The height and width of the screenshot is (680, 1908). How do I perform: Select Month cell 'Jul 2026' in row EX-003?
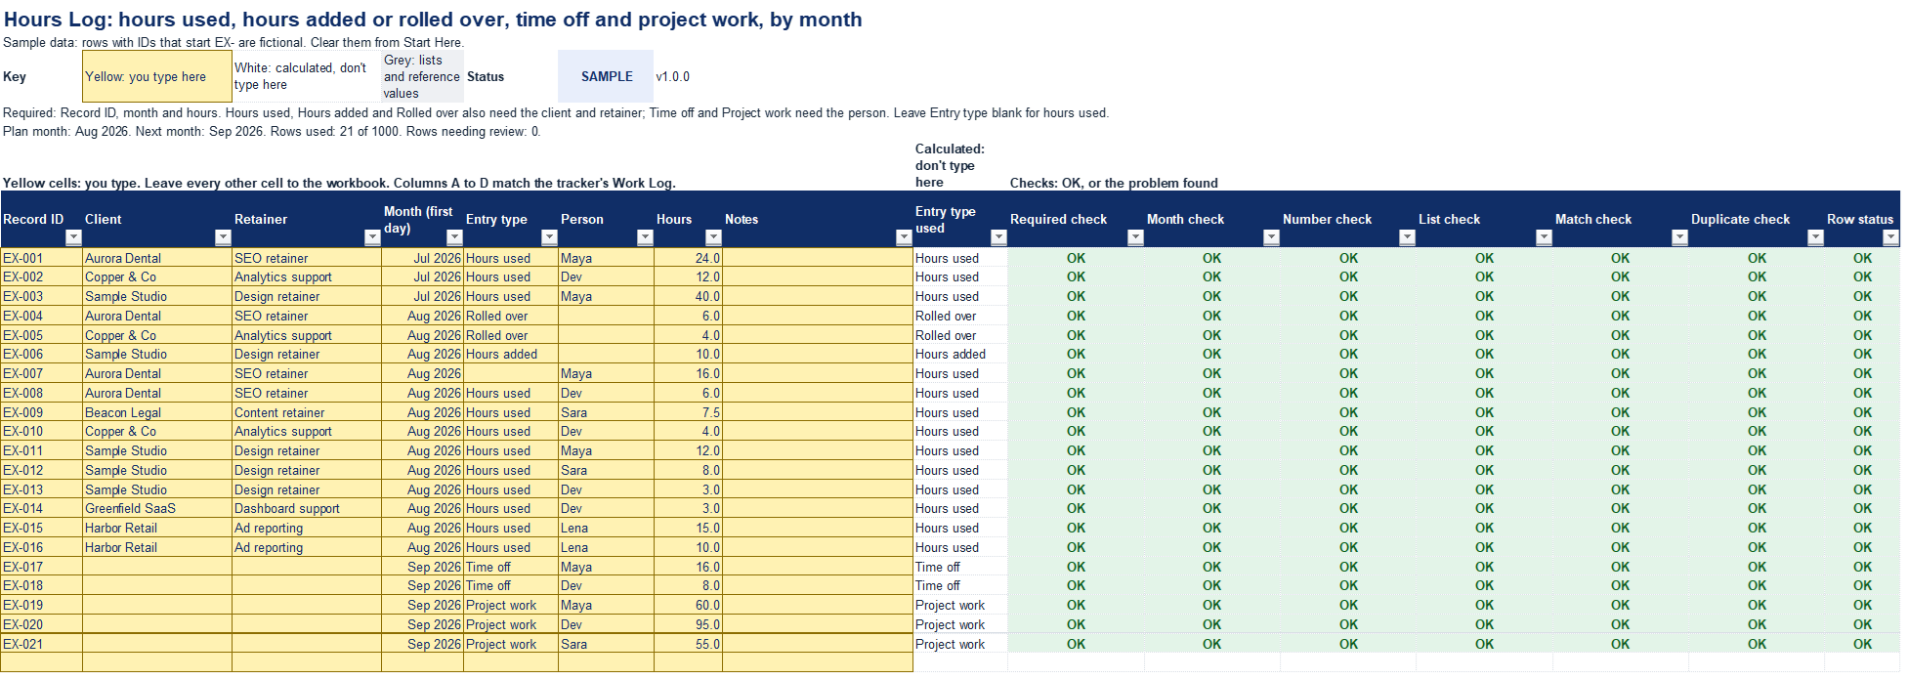[422, 296]
